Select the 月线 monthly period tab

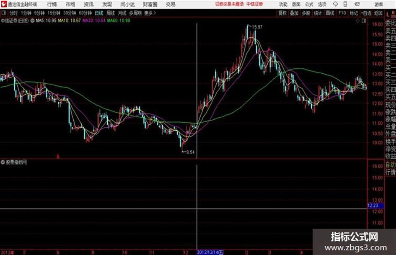point(122,13)
